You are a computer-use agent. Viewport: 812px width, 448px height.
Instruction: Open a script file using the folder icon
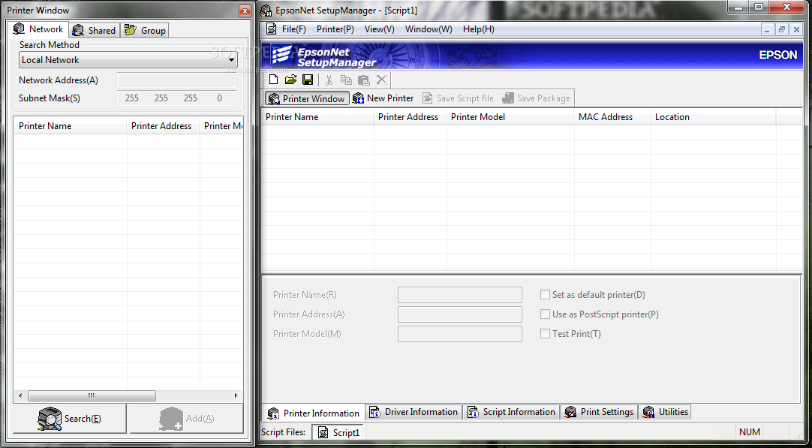coord(290,80)
